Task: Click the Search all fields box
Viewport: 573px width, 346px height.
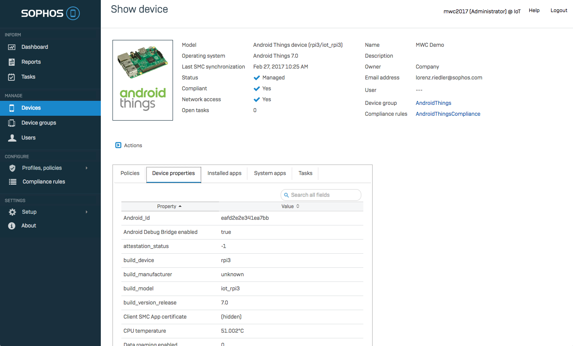Action: (x=321, y=195)
